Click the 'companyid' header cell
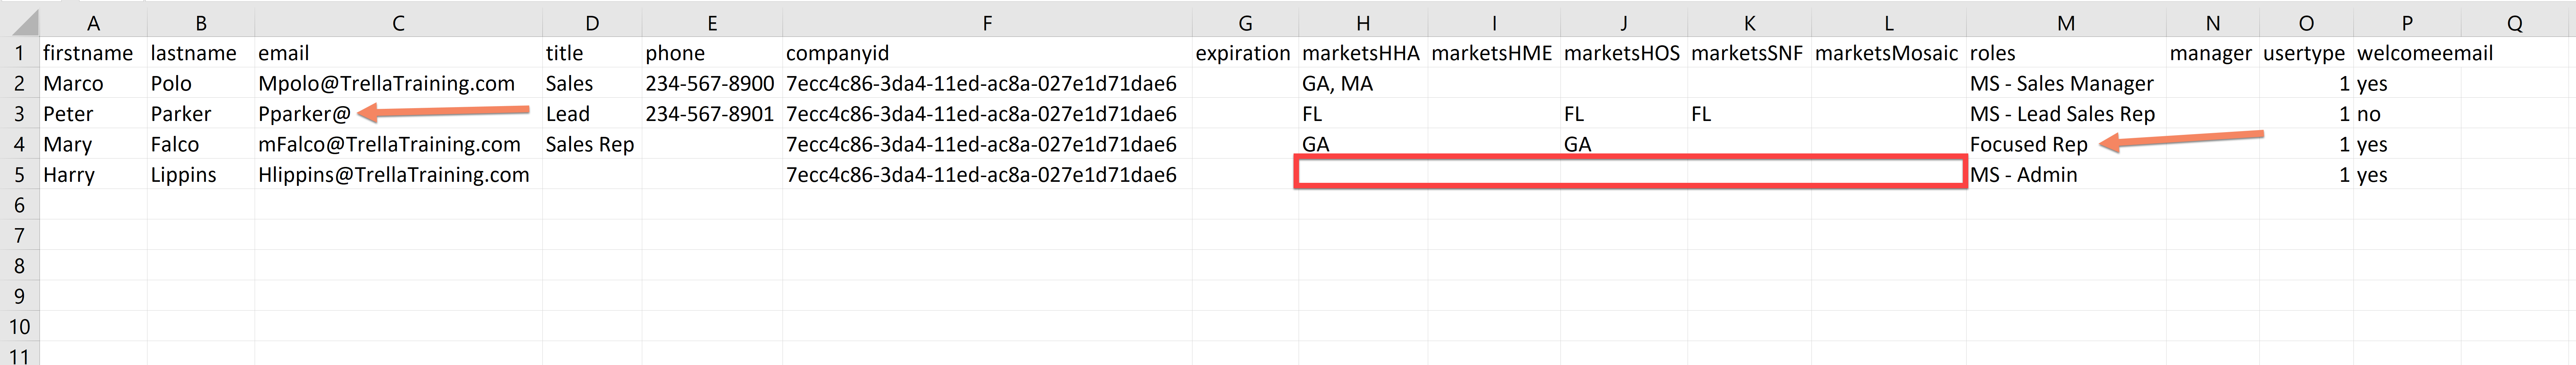This screenshot has width=2576, height=365. pyautogui.click(x=987, y=53)
